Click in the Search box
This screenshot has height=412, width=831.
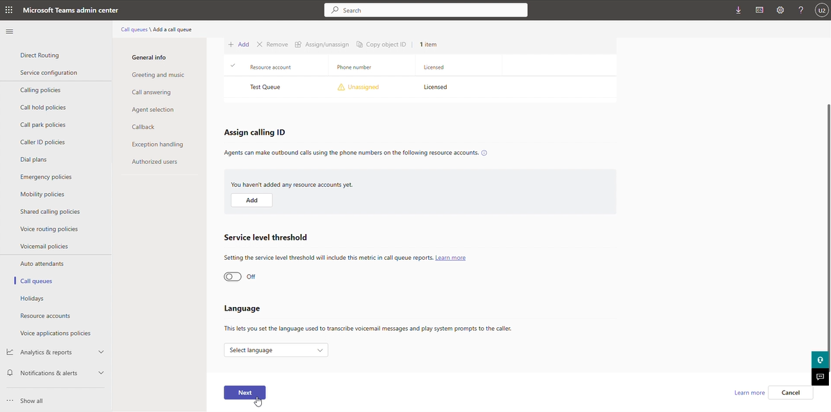tap(425, 10)
